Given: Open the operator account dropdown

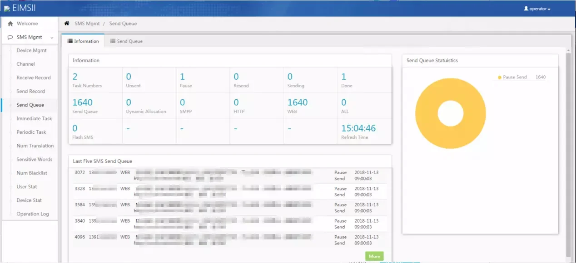Looking at the screenshot, I should coord(537,9).
